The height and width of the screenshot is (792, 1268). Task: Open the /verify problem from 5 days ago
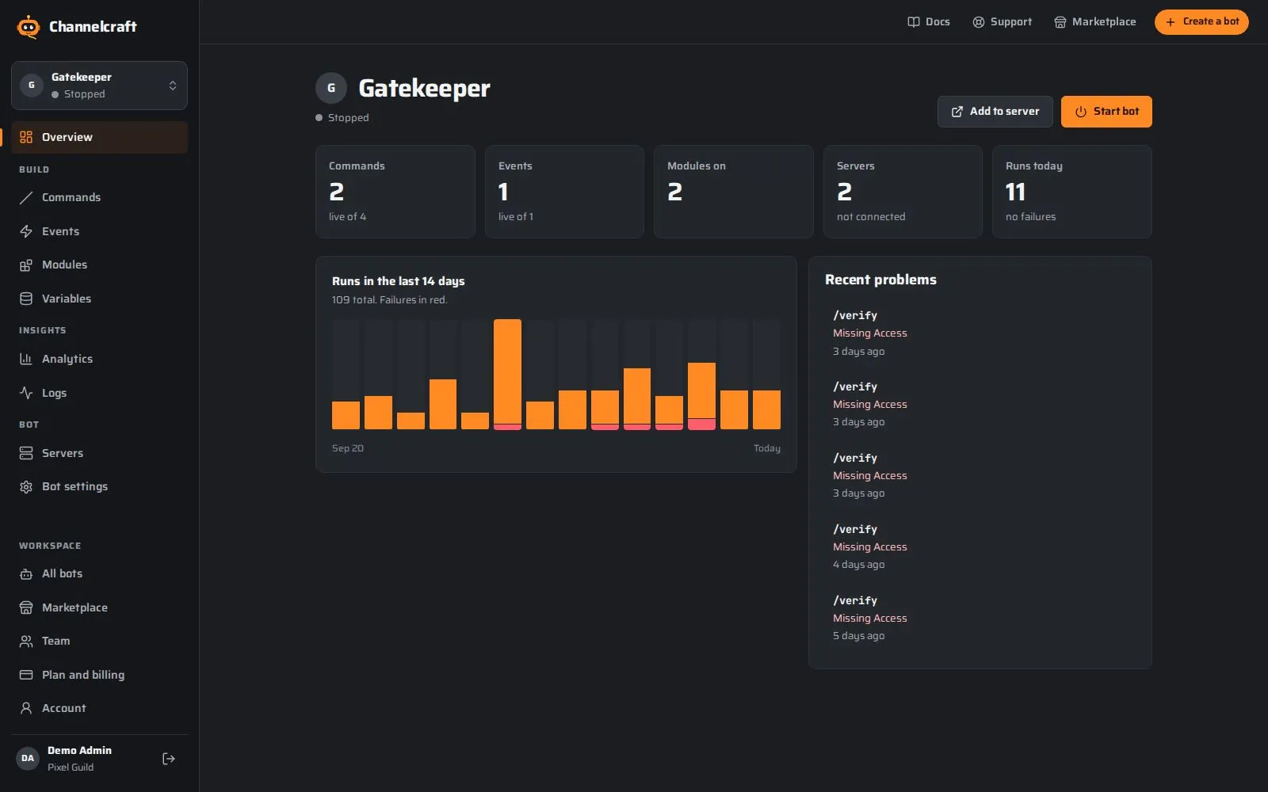tap(980, 618)
